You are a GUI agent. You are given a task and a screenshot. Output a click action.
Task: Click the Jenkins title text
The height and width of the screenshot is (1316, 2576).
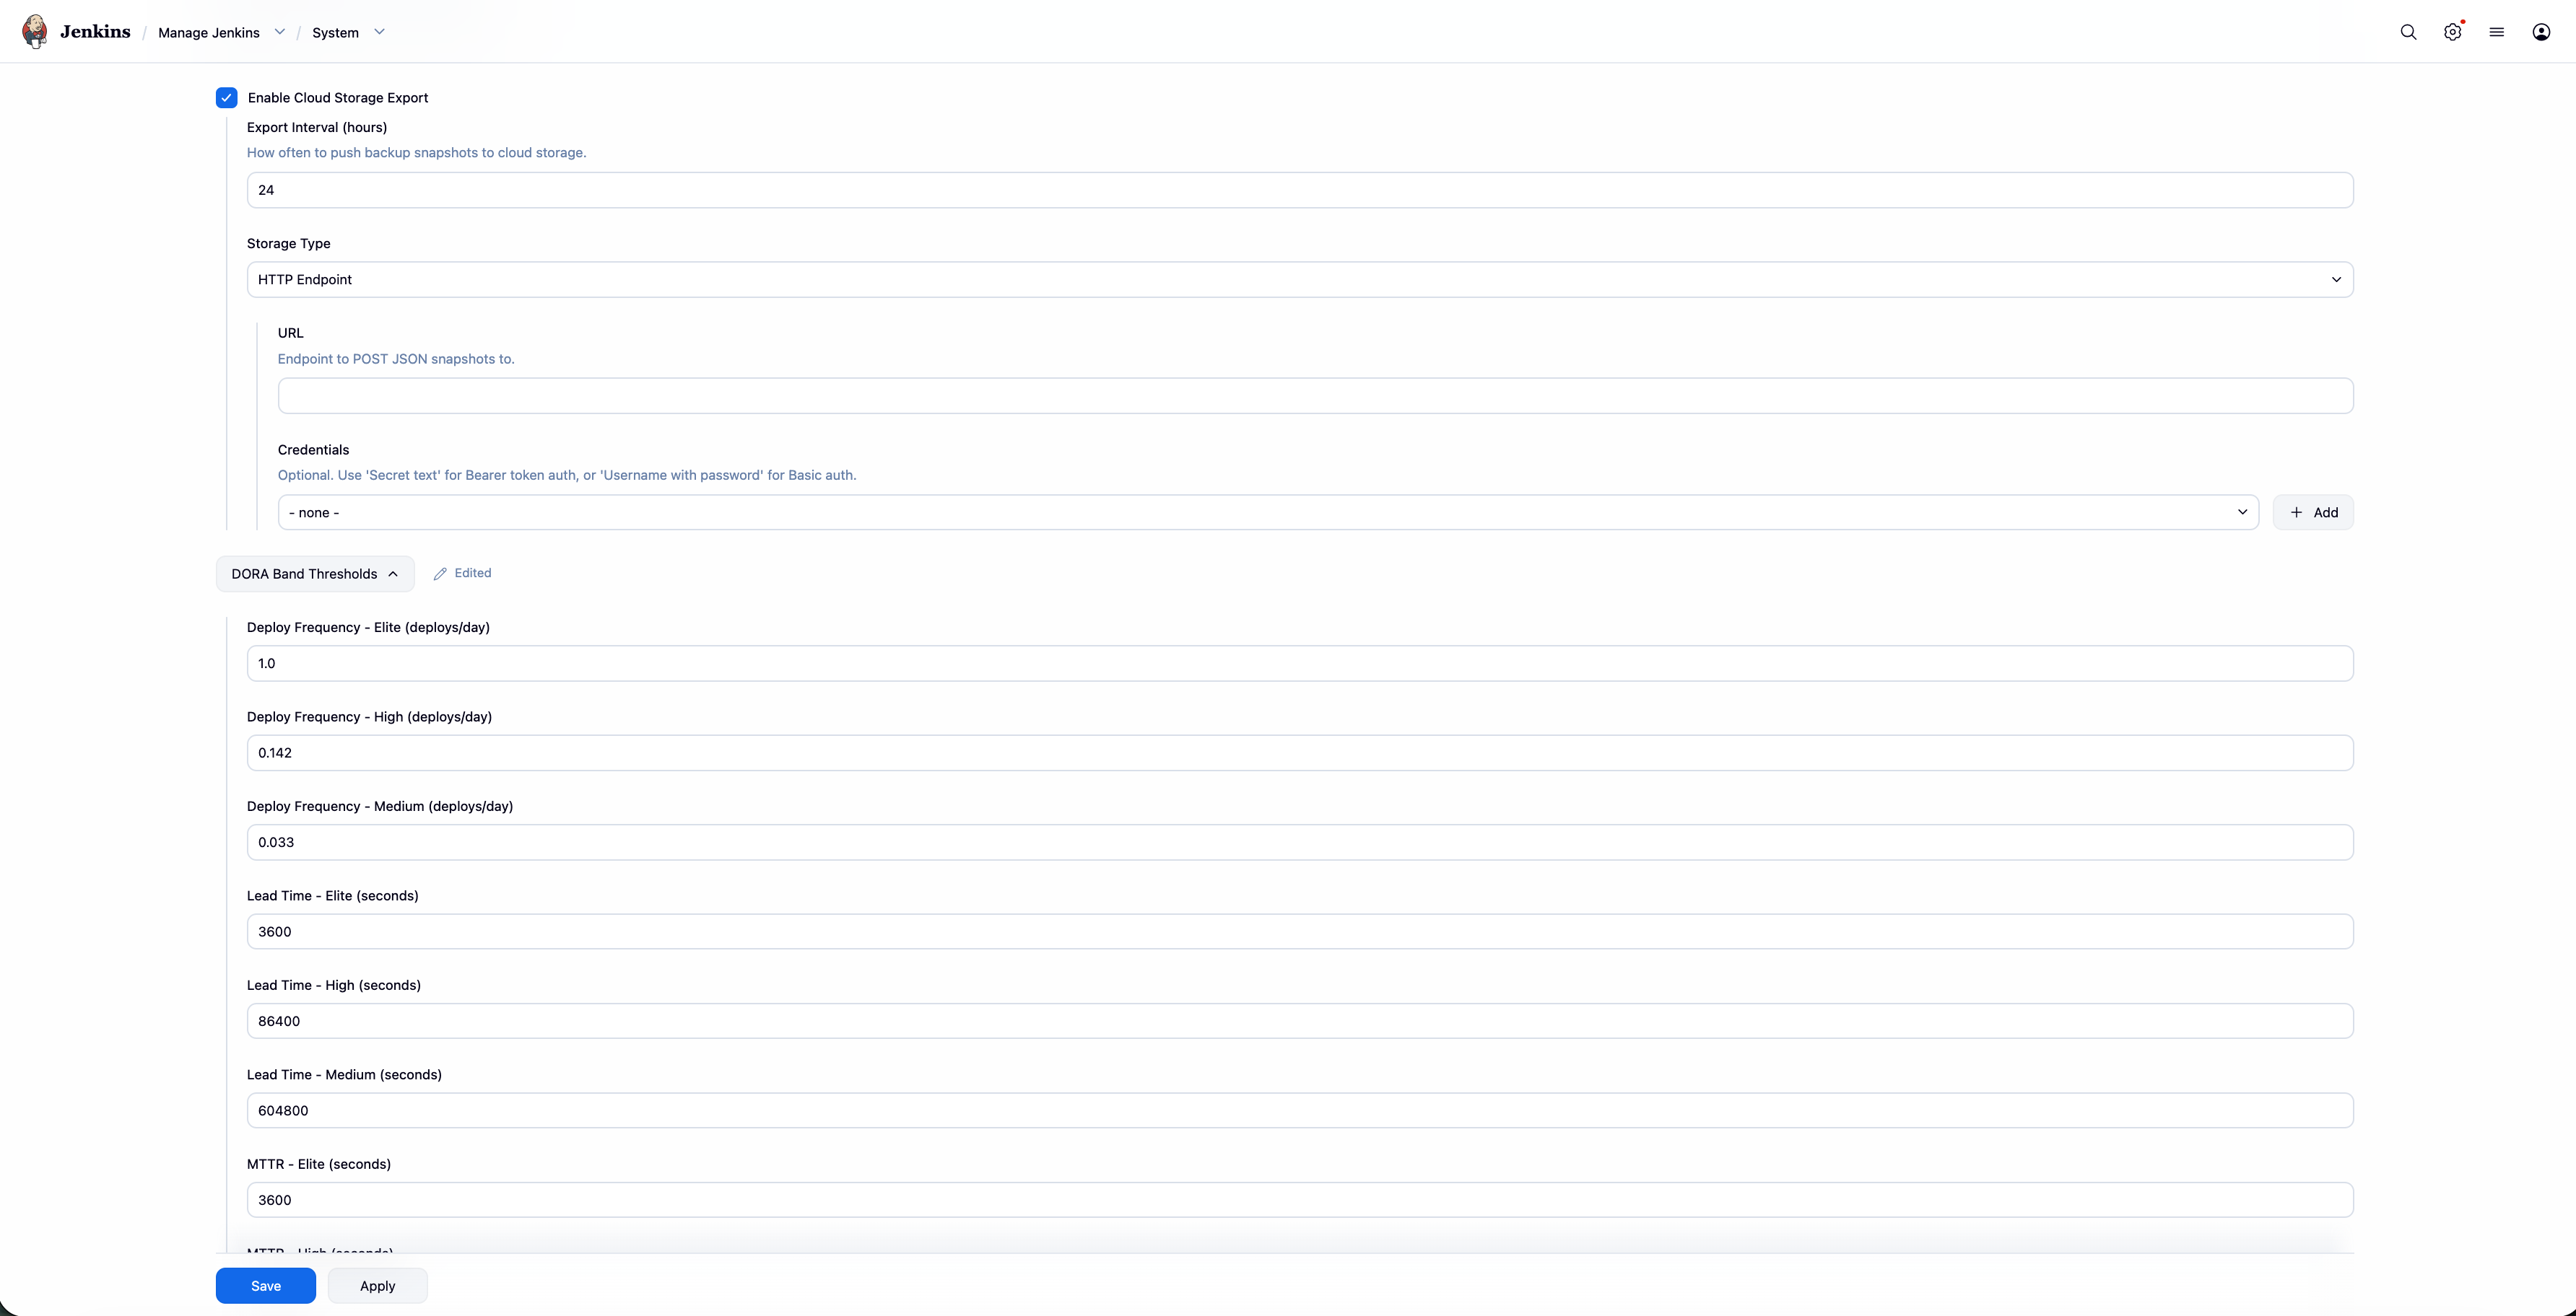(95, 32)
